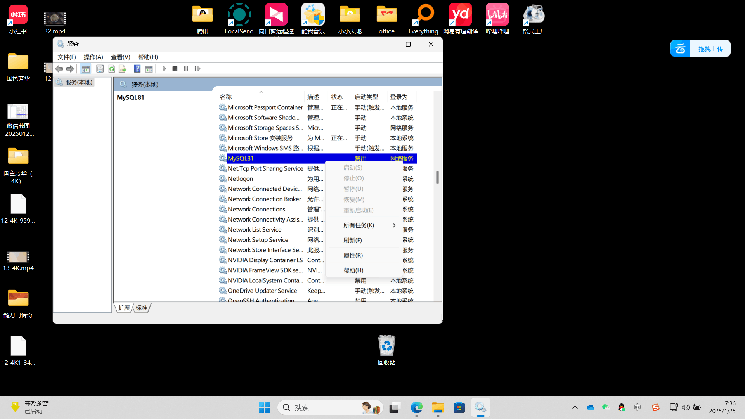Click the services list vertical scrollbar thumb

[x=437, y=177]
